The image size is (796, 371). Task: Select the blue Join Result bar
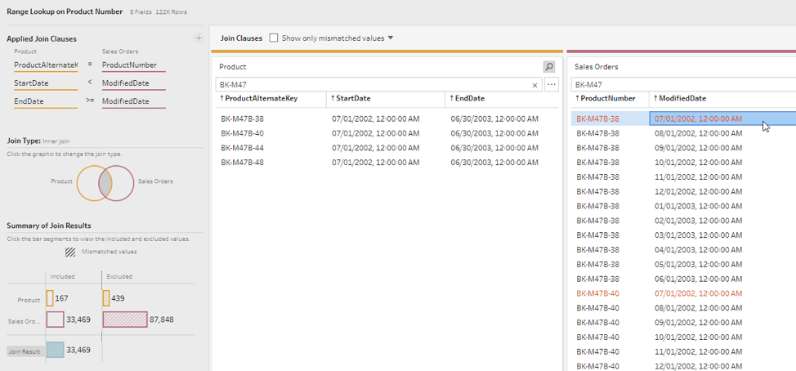click(x=56, y=350)
